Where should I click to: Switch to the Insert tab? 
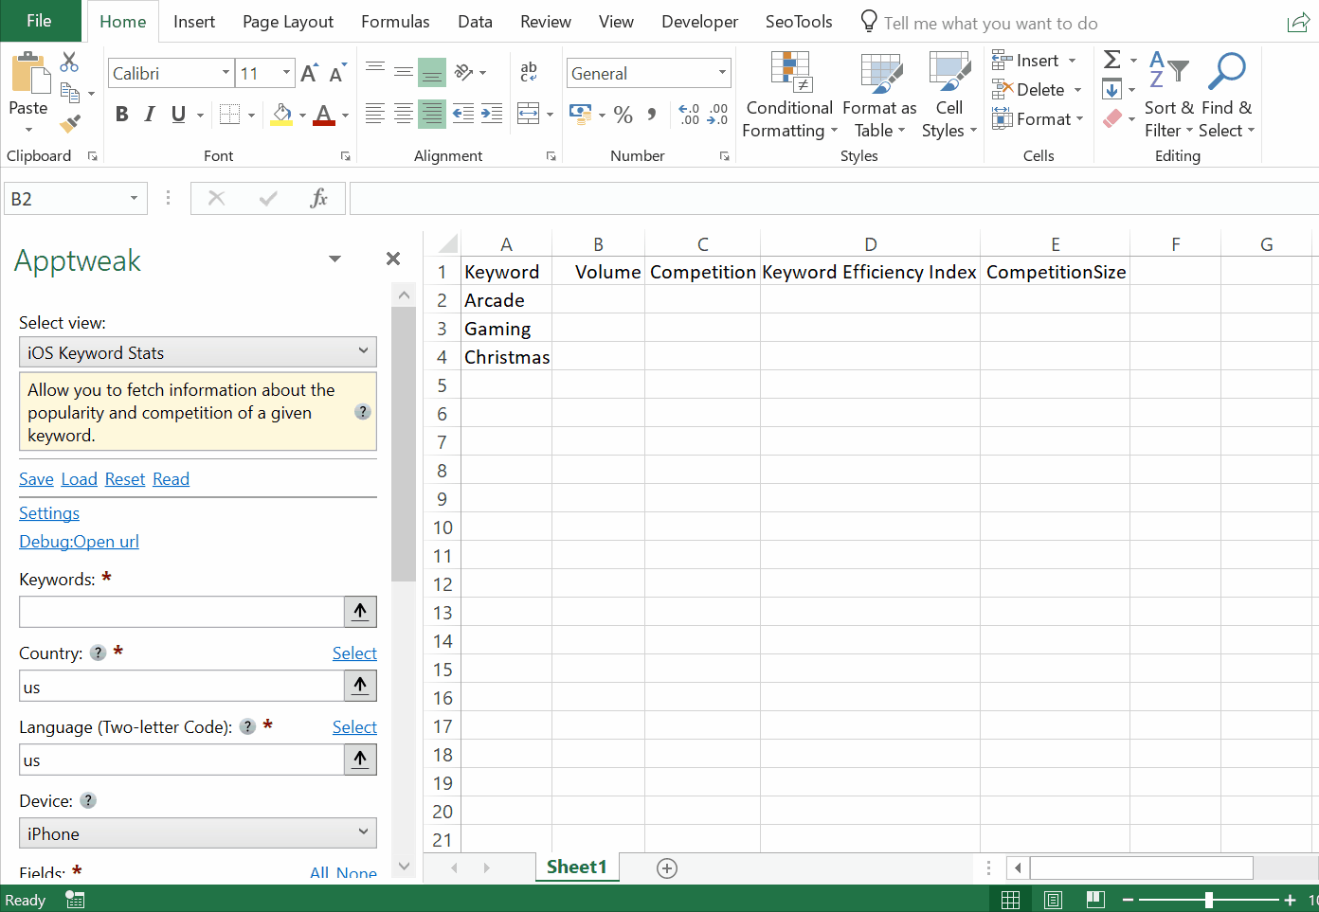pyautogui.click(x=194, y=22)
